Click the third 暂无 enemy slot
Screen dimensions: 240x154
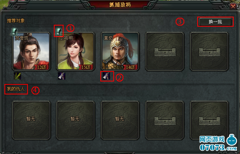[x=120, y=120]
